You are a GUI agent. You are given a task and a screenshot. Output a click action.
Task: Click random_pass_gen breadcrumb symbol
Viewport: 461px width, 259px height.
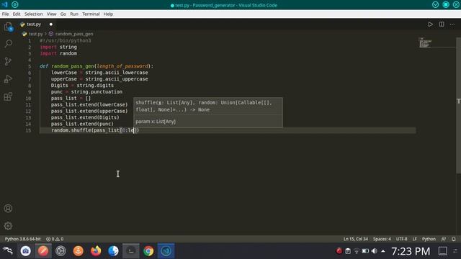(74, 34)
